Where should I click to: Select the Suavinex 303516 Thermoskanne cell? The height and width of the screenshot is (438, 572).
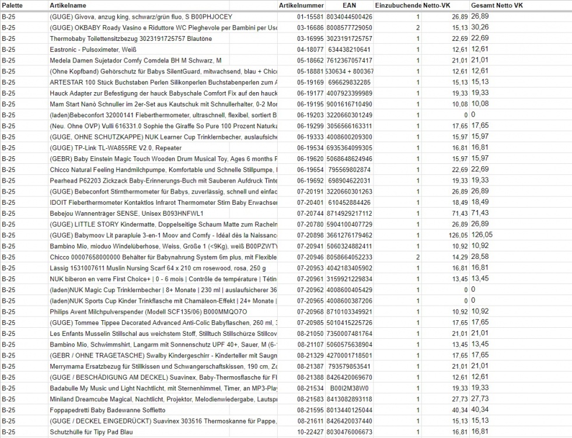pos(163,421)
